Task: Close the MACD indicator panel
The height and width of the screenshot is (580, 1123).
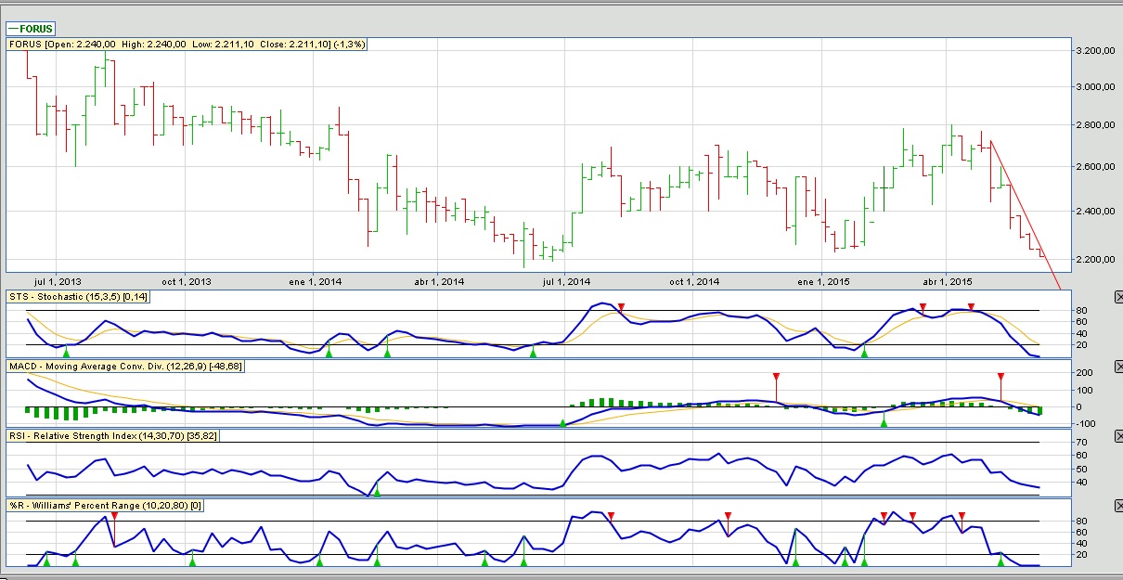Action: pos(1117,367)
